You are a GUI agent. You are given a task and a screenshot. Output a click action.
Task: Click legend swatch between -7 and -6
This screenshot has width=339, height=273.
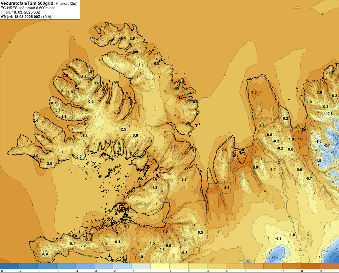[x=28, y=266]
